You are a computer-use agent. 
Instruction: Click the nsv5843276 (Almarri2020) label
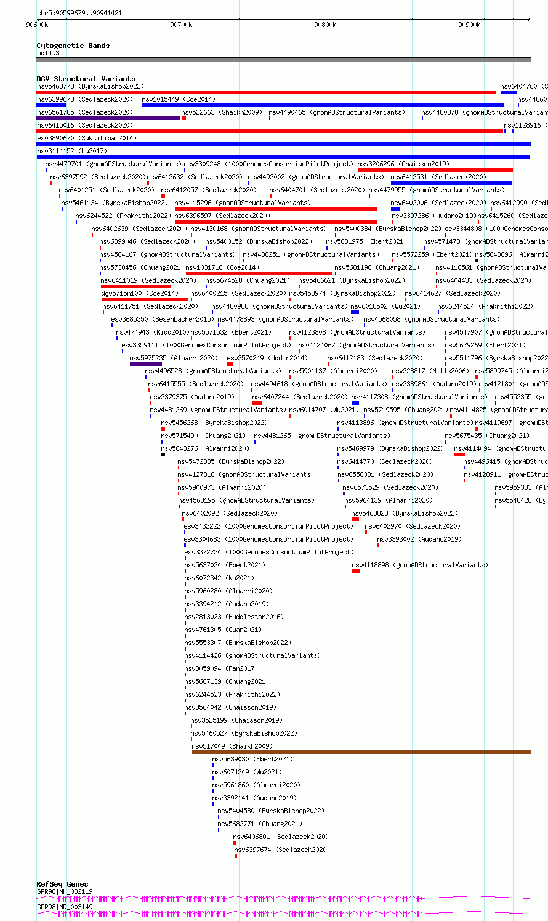tap(206, 448)
